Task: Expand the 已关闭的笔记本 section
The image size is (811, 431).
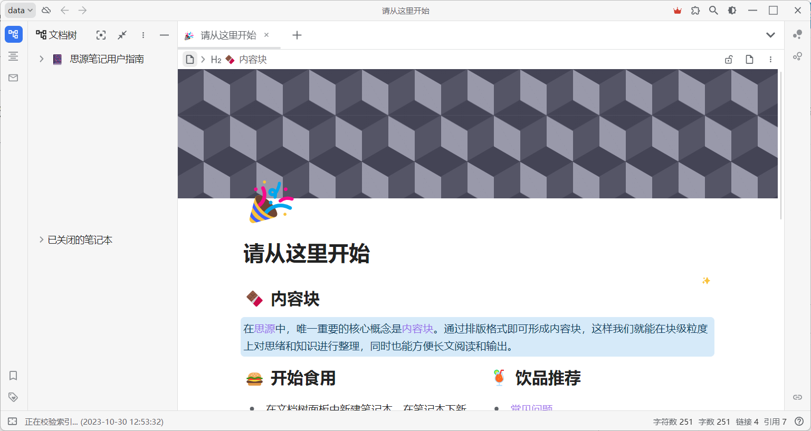Action: click(x=41, y=240)
